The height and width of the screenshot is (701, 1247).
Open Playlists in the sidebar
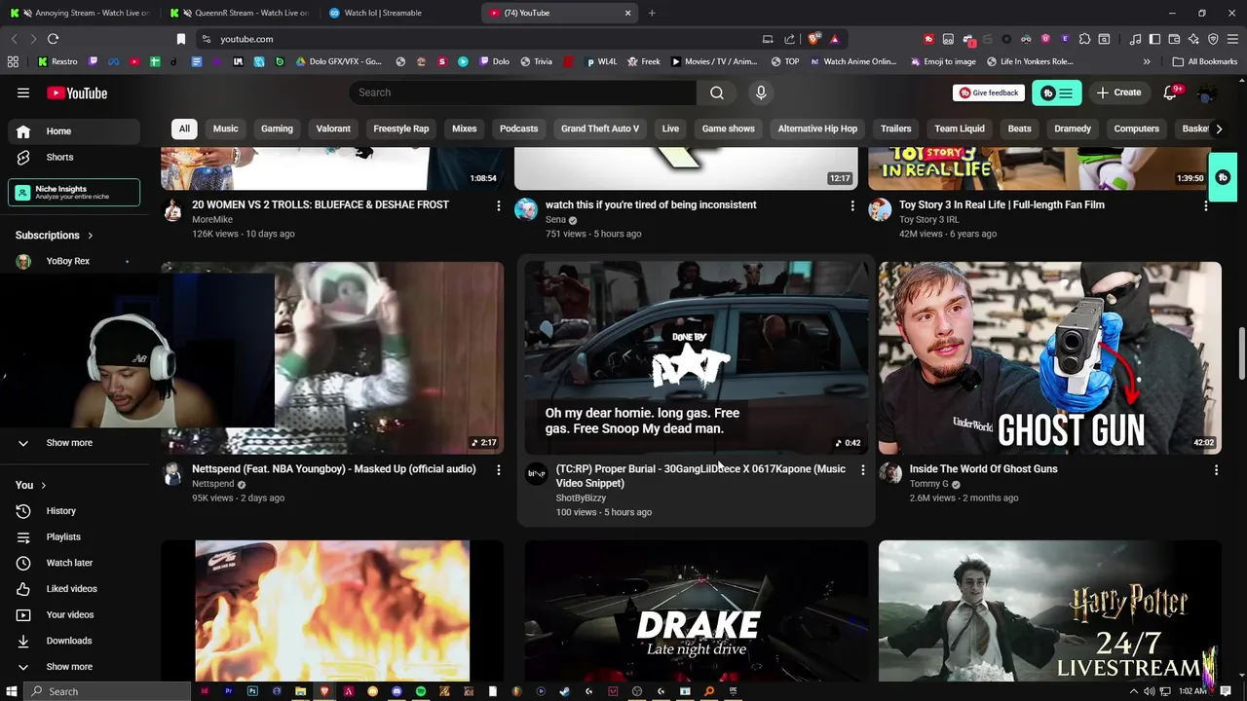tap(74, 536)
